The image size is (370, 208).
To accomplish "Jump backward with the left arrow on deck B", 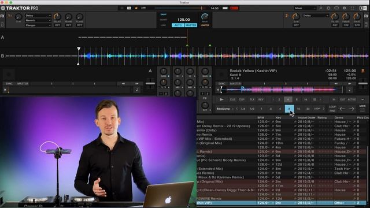I will 342,109.
